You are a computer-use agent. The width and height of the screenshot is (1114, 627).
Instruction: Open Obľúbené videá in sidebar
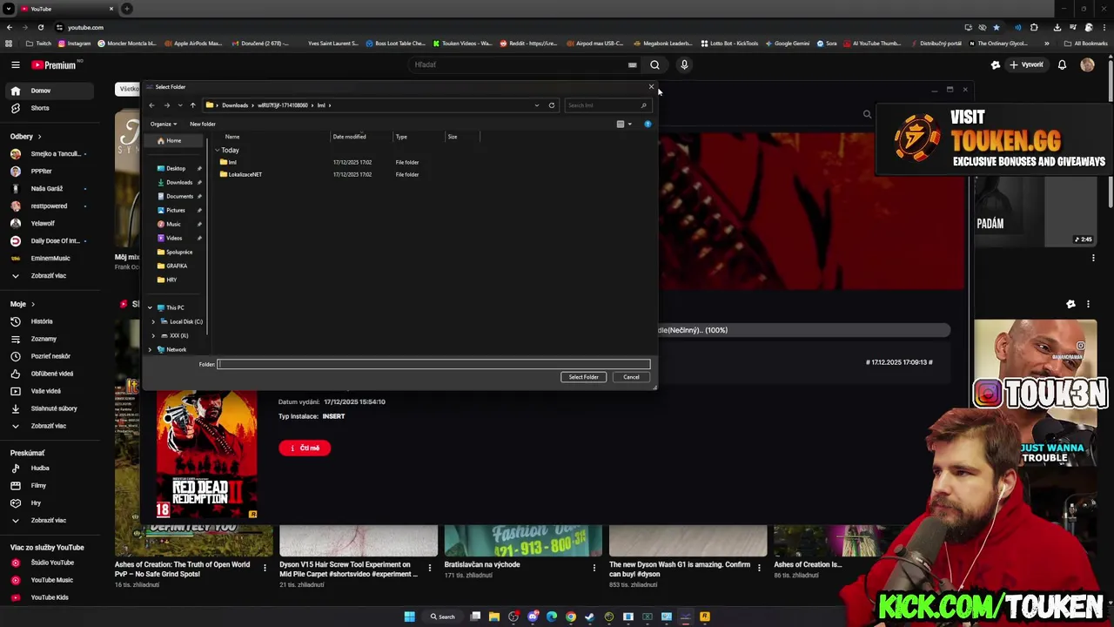[x=52, y=374]
